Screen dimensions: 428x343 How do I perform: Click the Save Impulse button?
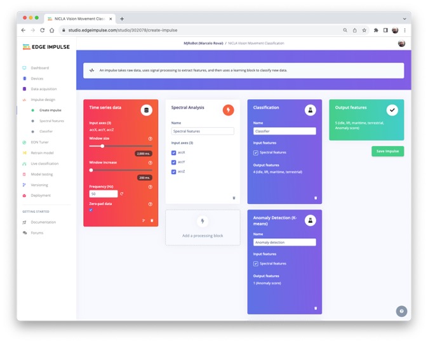tap(387, 151)
